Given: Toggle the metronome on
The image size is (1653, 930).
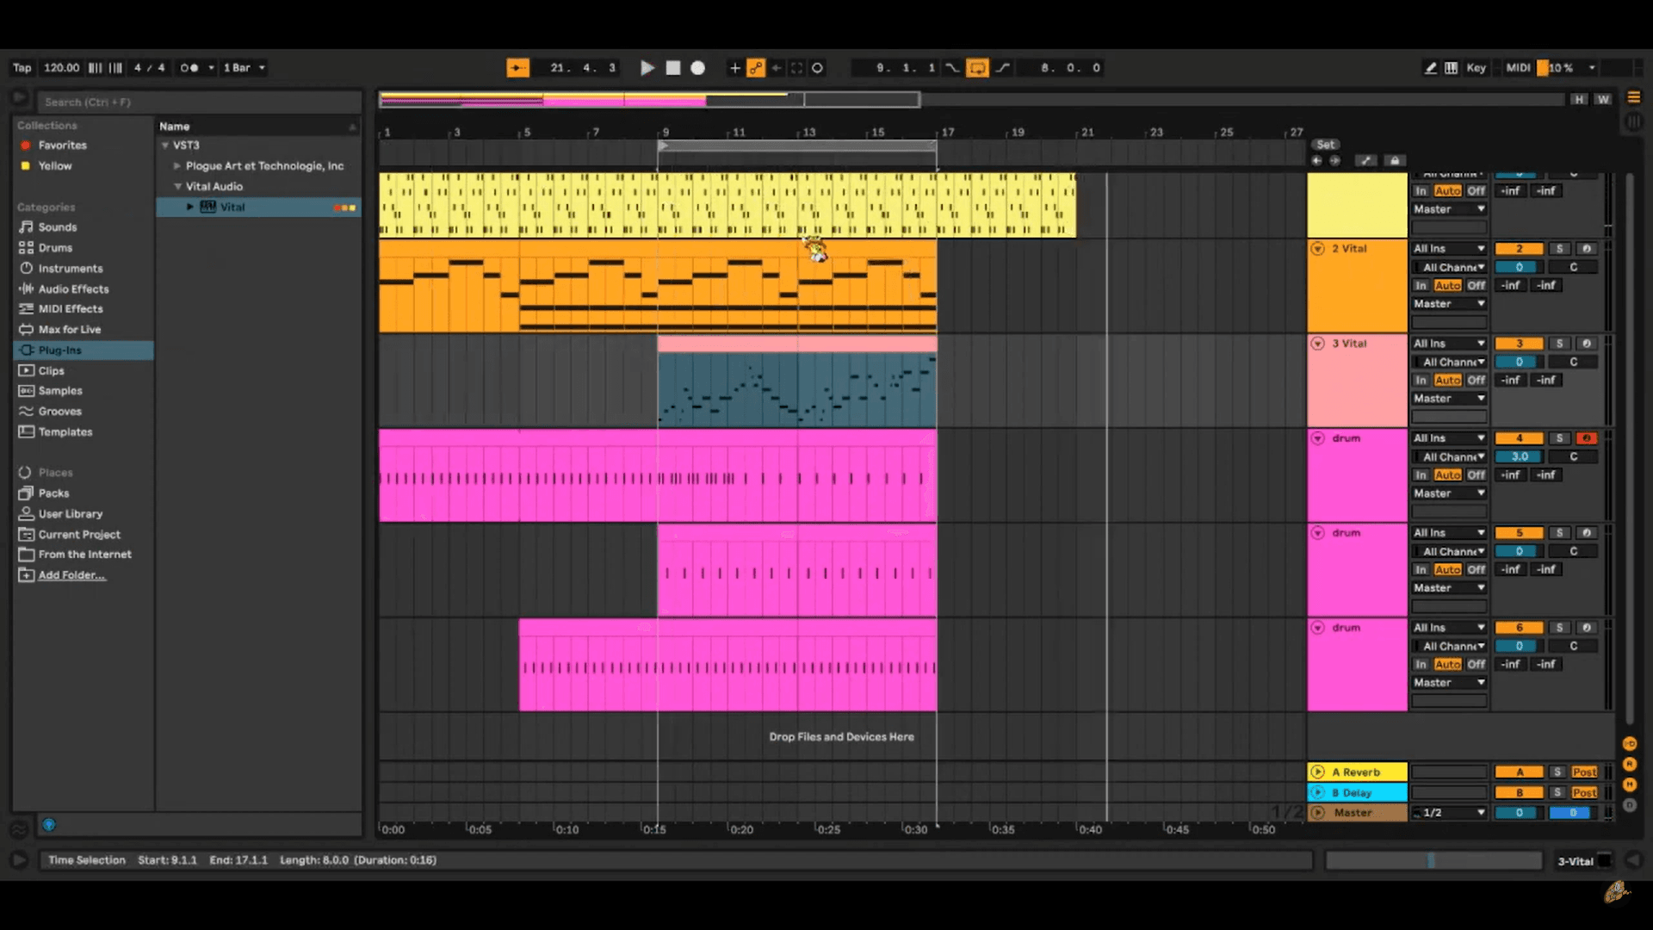Looking at the screenshot, I should (x=191, y=67).
